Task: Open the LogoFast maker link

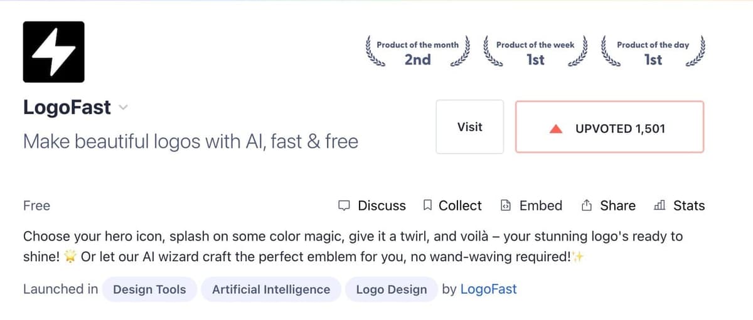Action: (488, 289)
